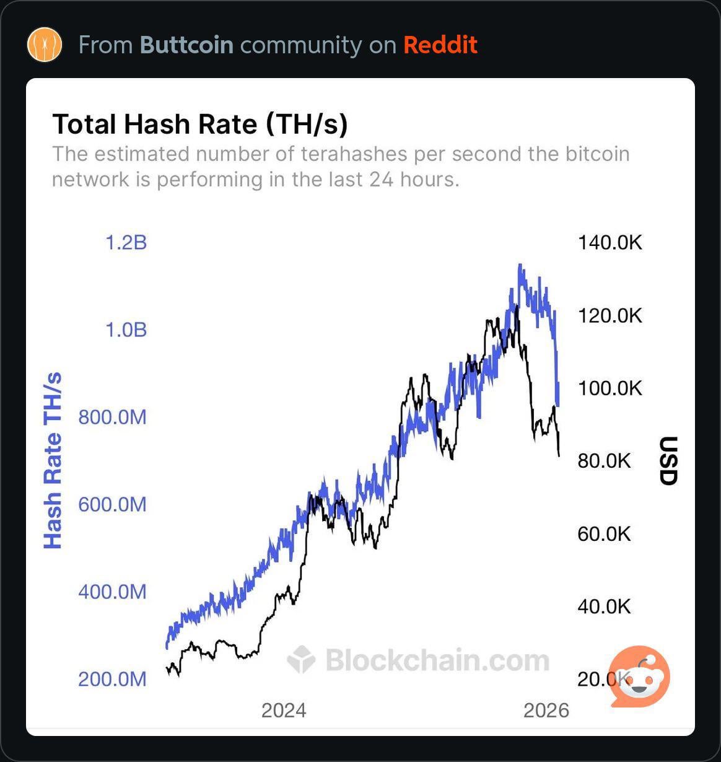
Task: Select the vertical Hash Rate TH/s axis label
Action: click(53, 460)
